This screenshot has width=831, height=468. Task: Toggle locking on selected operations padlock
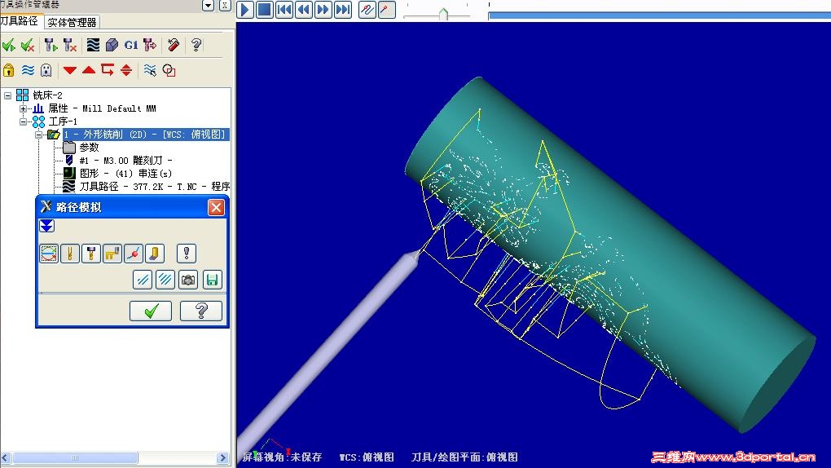8,70
